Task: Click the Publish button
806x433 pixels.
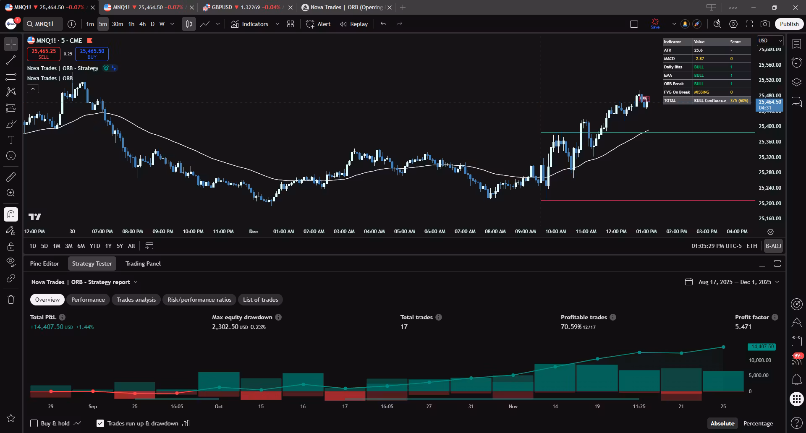Action: click(x=789, y=24)
